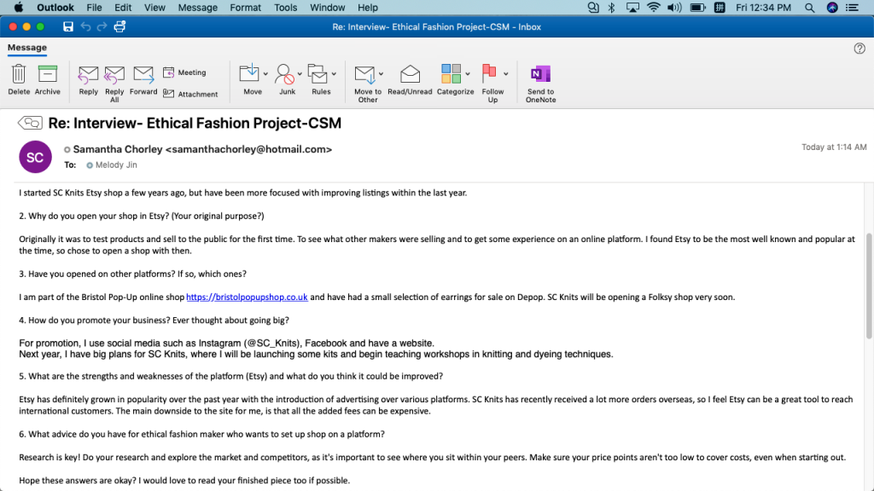
Task: Flag message for Follow Up
Action: pyautogui.click(x=491, y=84)
